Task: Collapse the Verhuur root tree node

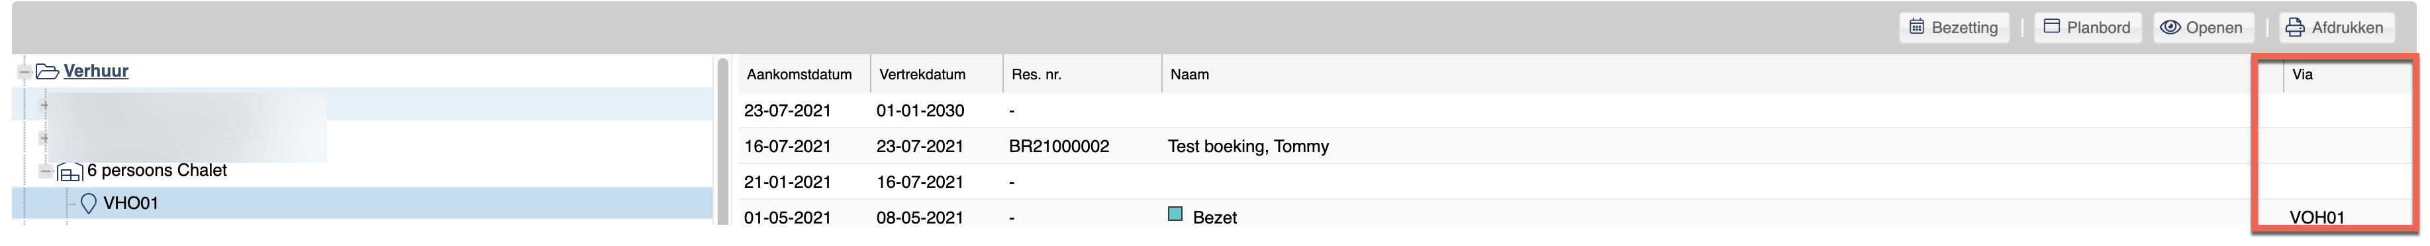Action: [24, 71]
